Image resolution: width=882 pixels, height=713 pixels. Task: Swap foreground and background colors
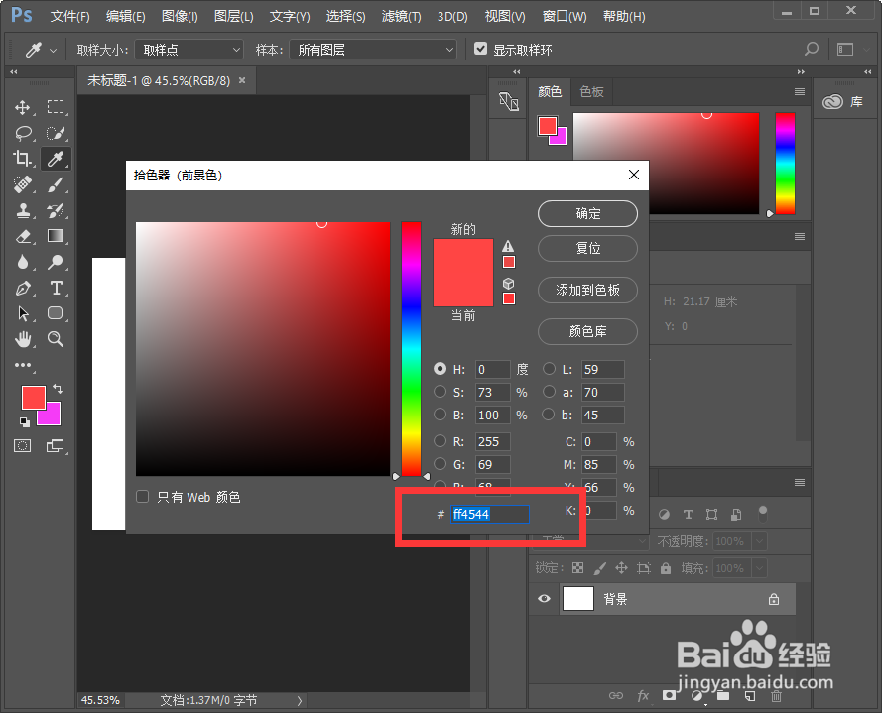(57, 389)
